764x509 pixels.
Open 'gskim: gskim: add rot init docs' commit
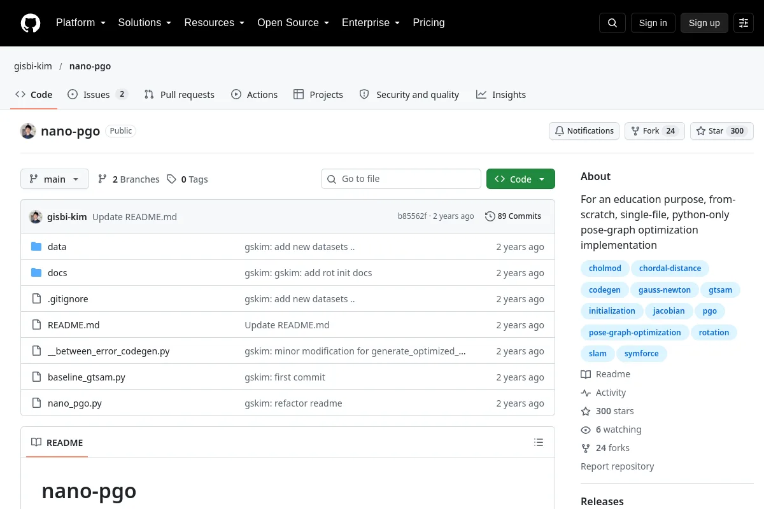(308, 273)
